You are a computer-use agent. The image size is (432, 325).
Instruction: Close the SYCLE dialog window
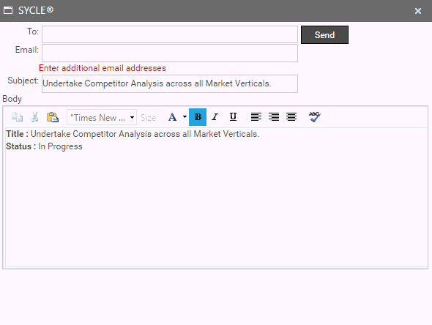[x=418, y=11]
